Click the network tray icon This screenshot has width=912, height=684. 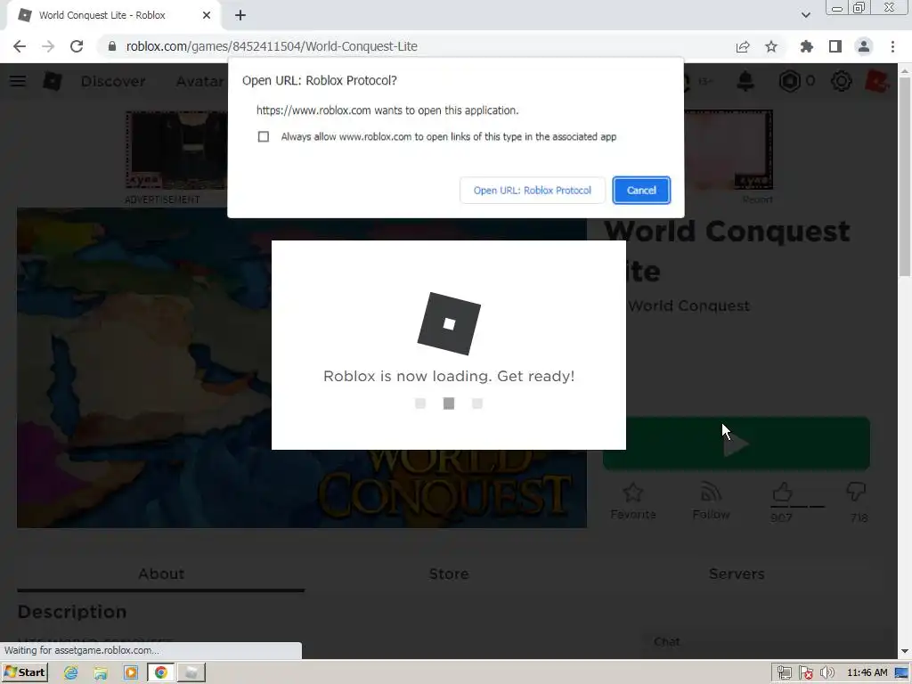pyautogui.click(x=784, y=673)
